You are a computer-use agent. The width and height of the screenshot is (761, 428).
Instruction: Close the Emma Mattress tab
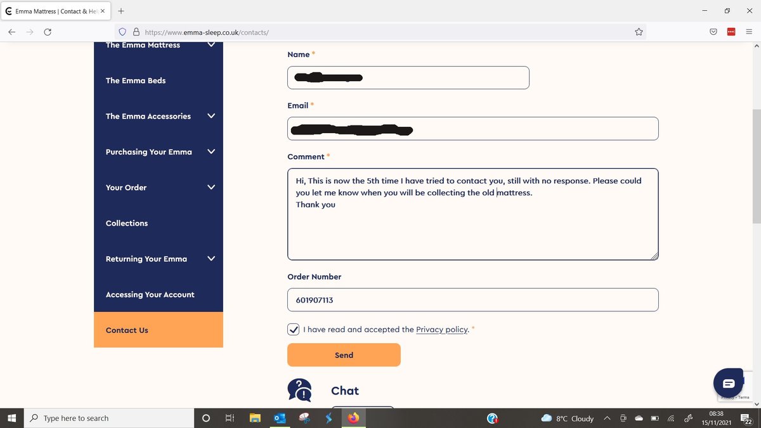(x=103, y=11)
